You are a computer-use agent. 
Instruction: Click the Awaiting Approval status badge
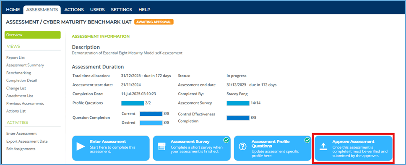pos(154,22)
